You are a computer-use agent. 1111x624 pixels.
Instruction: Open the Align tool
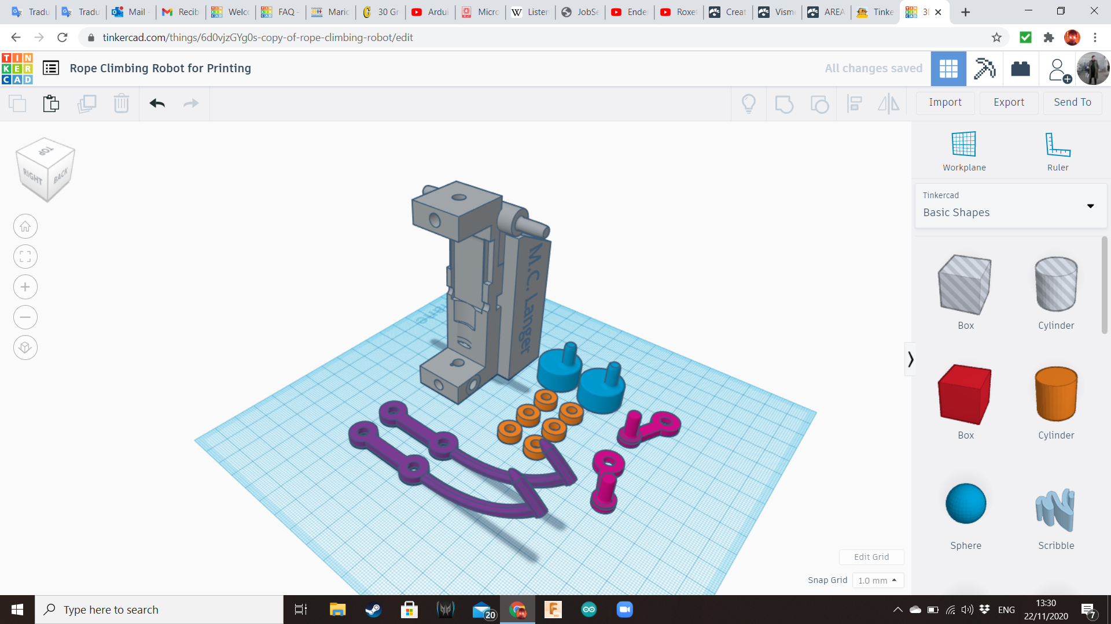tap(855, 104)
